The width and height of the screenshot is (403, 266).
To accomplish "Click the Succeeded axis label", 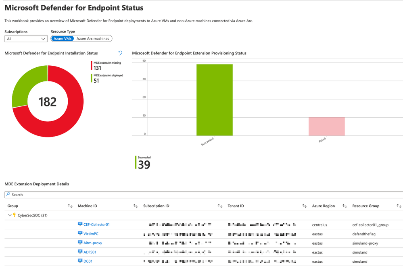I will (207, 141).
